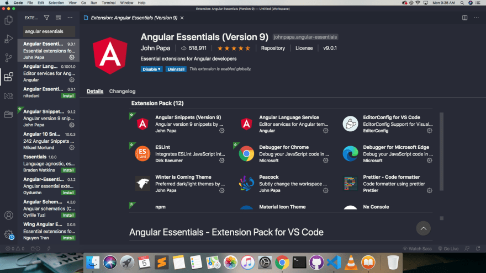Viewport: 486px width, 273px height.
Task: Open the Accounts icon in activity bar
Action: pos(9,215)
